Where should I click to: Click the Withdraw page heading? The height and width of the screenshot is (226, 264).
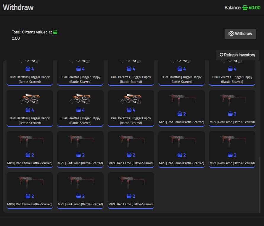click(x=18, y=7)
